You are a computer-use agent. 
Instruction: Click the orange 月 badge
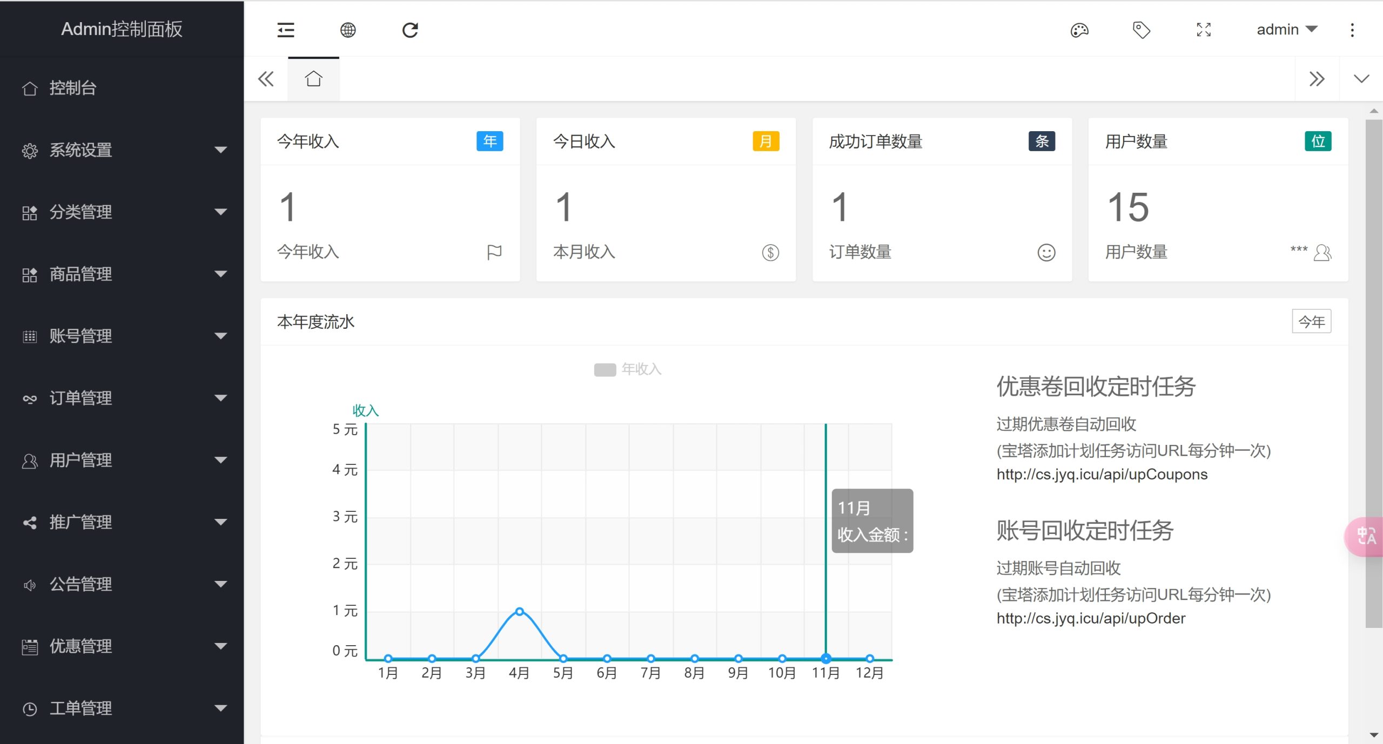click(x=766, y=141)
